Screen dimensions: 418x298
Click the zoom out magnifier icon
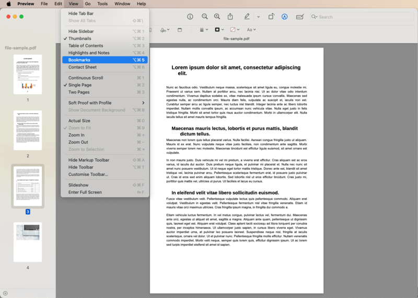pos(204,17)
